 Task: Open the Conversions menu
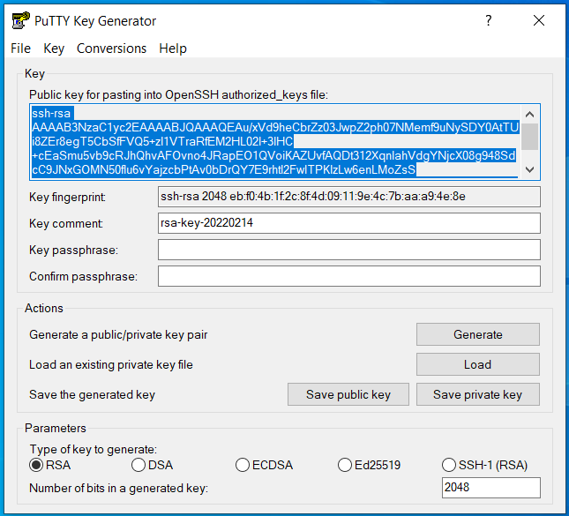coord(111,49)
